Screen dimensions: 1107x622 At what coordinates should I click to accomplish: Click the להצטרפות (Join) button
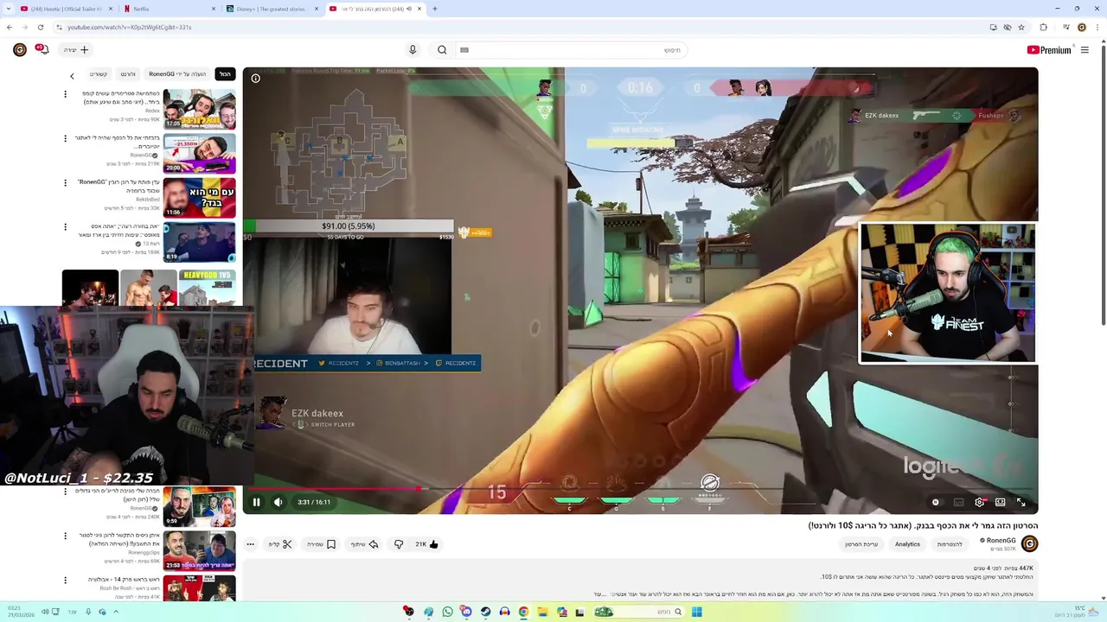point(950,544)
